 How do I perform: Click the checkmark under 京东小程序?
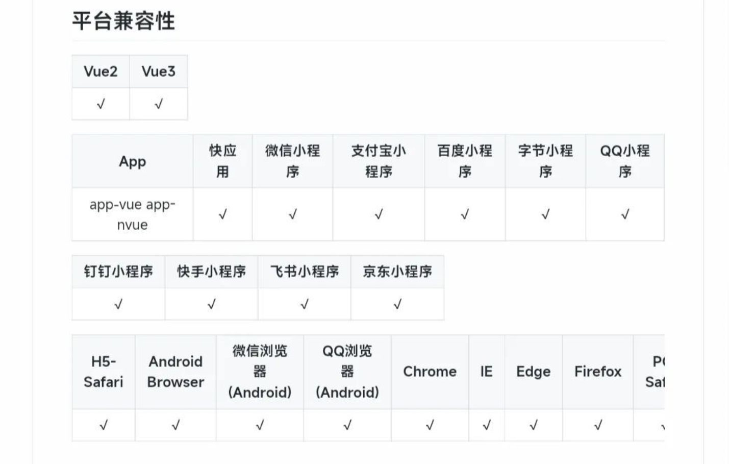coord(397,304)
